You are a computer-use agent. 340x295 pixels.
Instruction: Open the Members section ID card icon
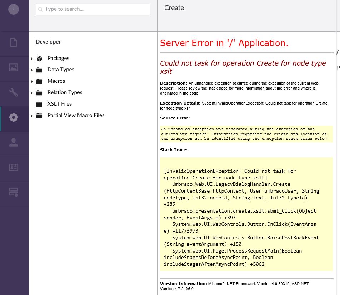[x=14, y=167]
